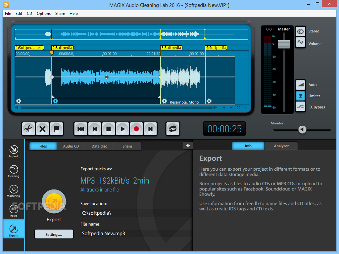This screenshot has width=339, height=254.
Task: Switch to the Share export tab
Action: click(127, 146)
